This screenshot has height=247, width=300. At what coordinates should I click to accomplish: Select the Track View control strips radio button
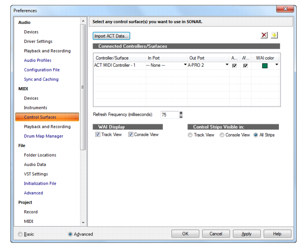pos(190,135)
